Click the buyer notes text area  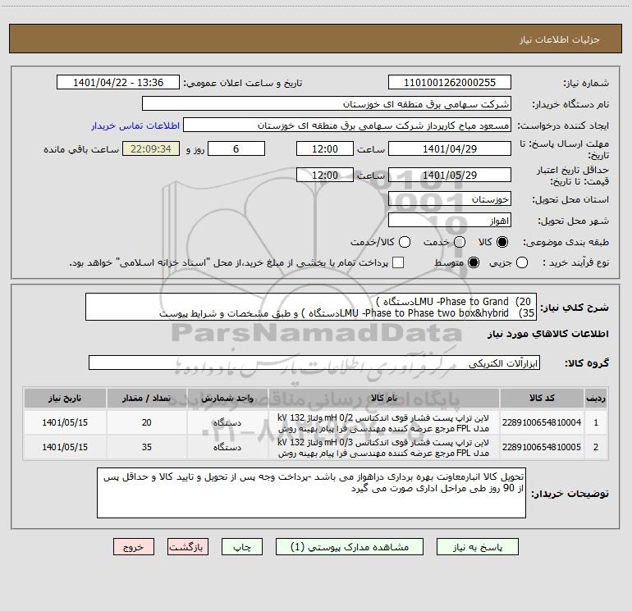tap(311, 493)
